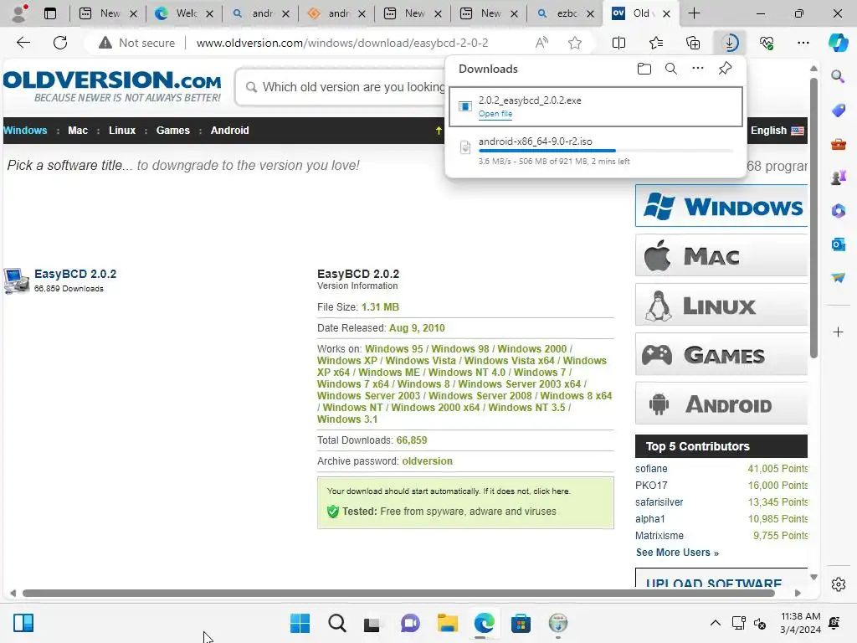Click the Android category banner
The image size is (857, 643).
pyautogui.click(x=721, y=403)
